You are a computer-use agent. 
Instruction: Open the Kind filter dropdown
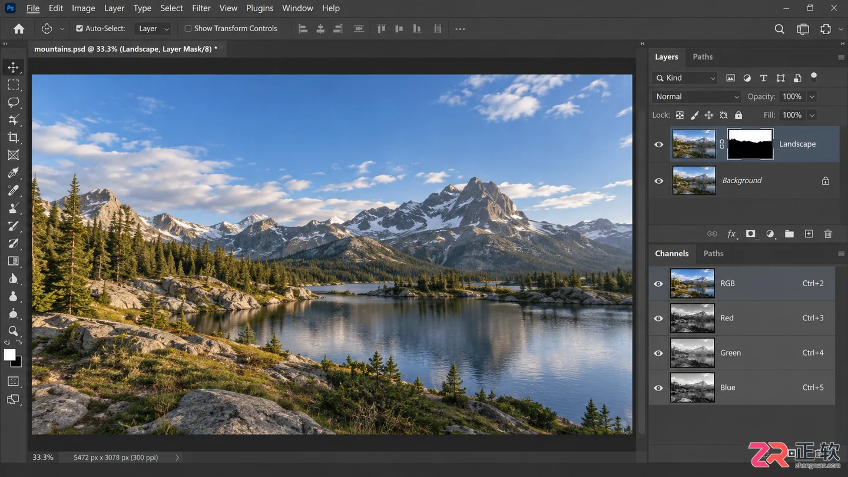[685, 78]
